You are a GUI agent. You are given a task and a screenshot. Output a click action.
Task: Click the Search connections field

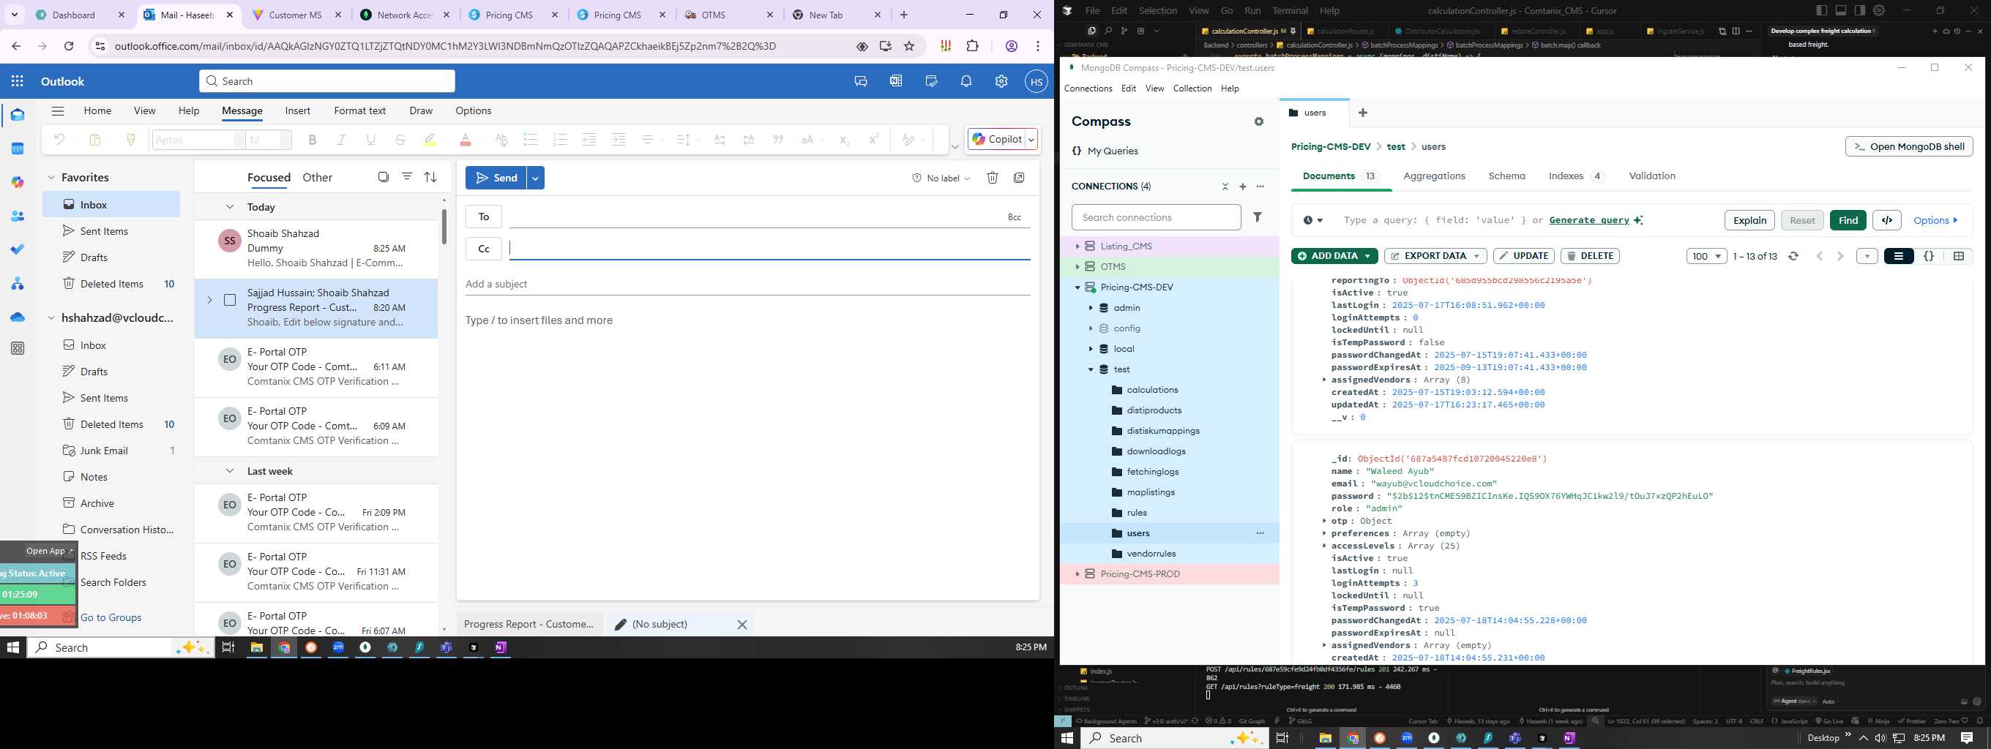[x=1156, y=218]
